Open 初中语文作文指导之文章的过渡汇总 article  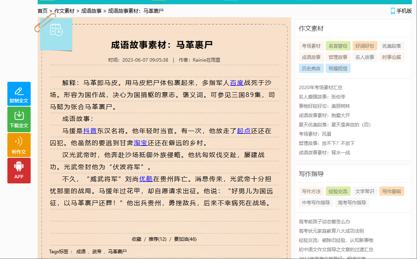(x=336, y=249)
